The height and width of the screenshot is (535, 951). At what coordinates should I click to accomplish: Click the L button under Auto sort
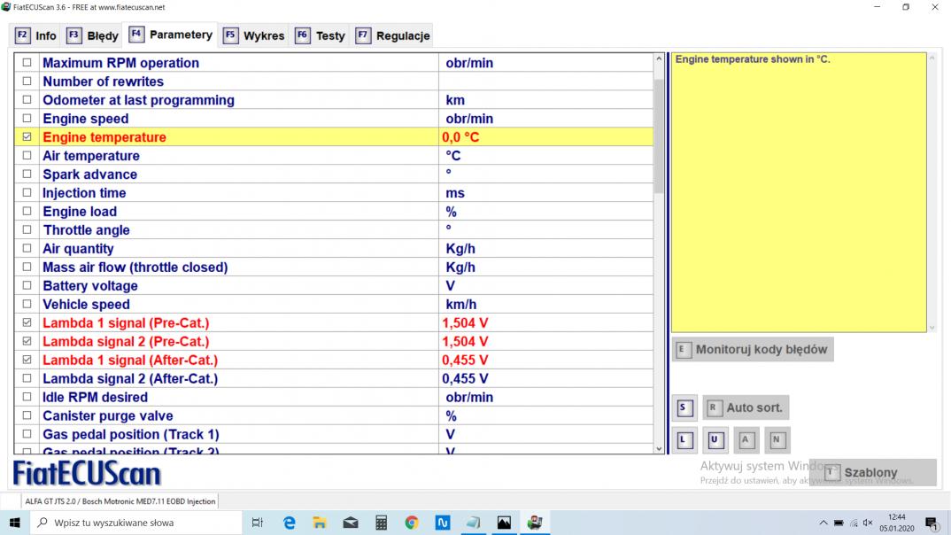[684, 440]
